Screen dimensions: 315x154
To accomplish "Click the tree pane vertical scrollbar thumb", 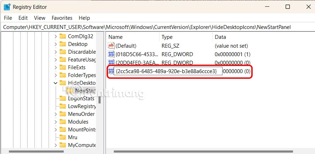I will pos(100,100).
